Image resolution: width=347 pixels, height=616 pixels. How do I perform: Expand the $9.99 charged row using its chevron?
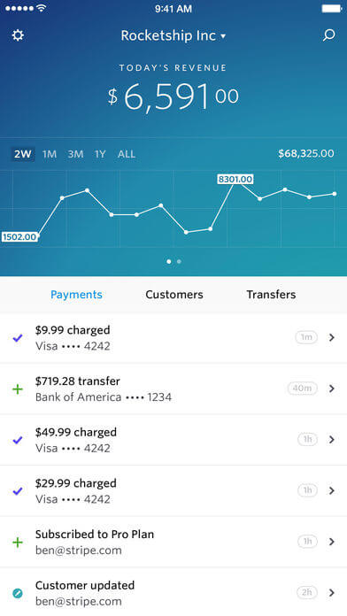tap(332, 337)
